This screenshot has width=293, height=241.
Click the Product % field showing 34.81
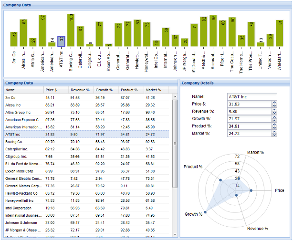point(250,126)
